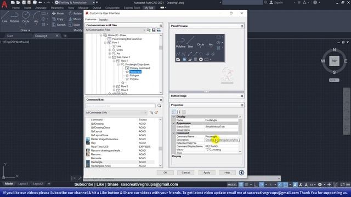Collapse the Home 2D - Draw tree node

(101, 35)
